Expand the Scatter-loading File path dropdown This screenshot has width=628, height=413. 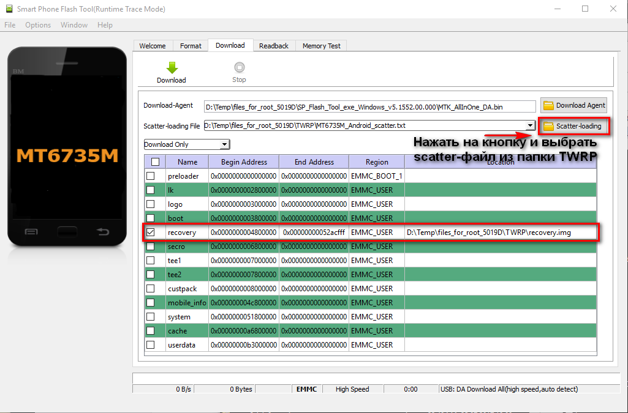click(x=530, y=125)
